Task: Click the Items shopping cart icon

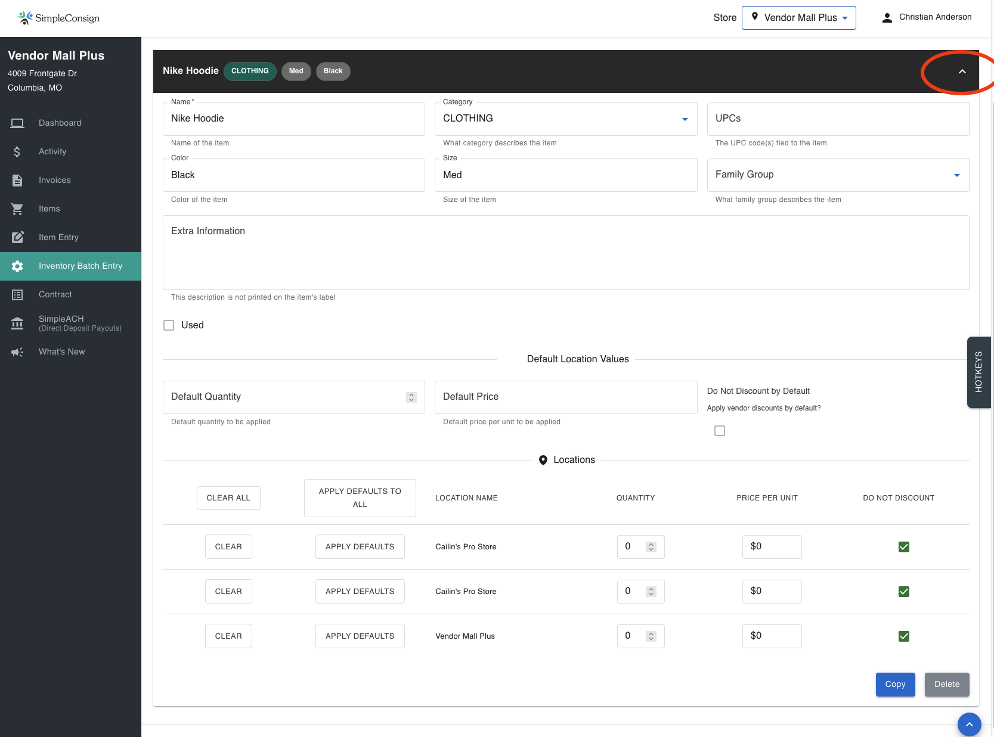Action: 17,209
